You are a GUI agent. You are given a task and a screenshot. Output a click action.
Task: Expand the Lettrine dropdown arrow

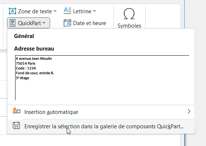(95, 11)
